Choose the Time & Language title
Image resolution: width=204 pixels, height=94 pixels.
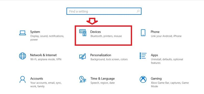click(x=103, y=79)
